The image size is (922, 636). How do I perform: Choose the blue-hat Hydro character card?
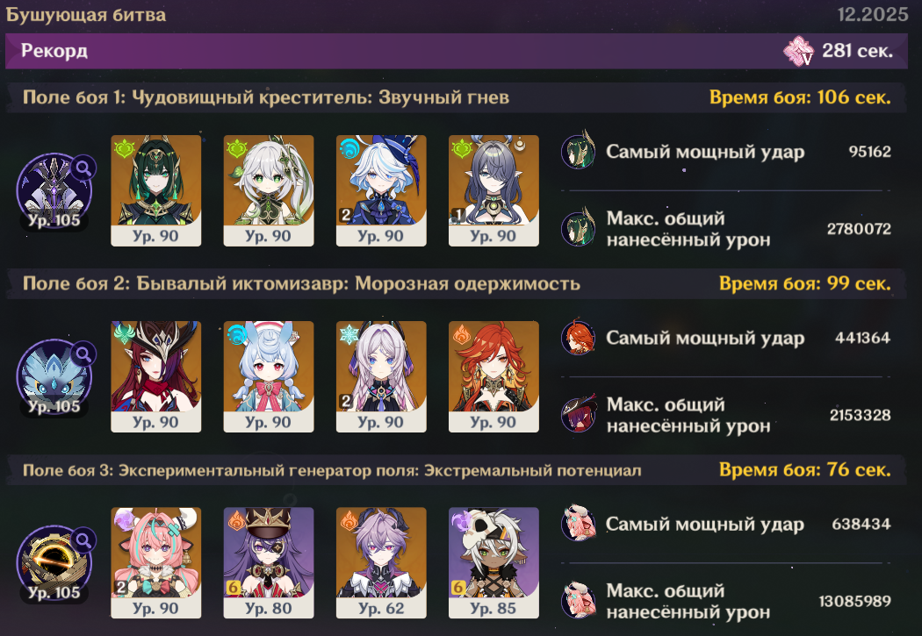click(x=381, y=191)
